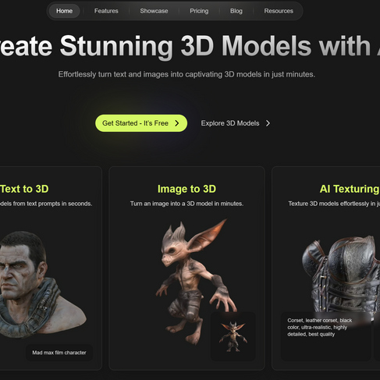Click chevron beside Explore 3D Models
Image resolution: width=380 pixels, height=380 pixels.
(x=268, y=123)
